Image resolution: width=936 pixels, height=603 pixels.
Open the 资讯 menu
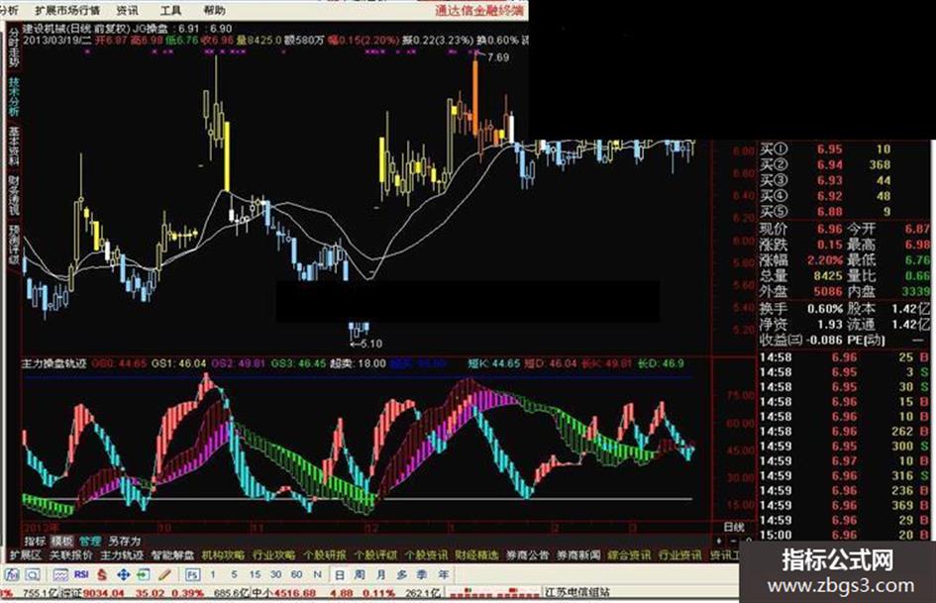(x=127, y=10)
